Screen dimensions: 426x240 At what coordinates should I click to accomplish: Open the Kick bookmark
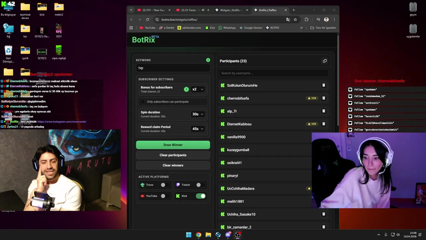coord(210,28)
